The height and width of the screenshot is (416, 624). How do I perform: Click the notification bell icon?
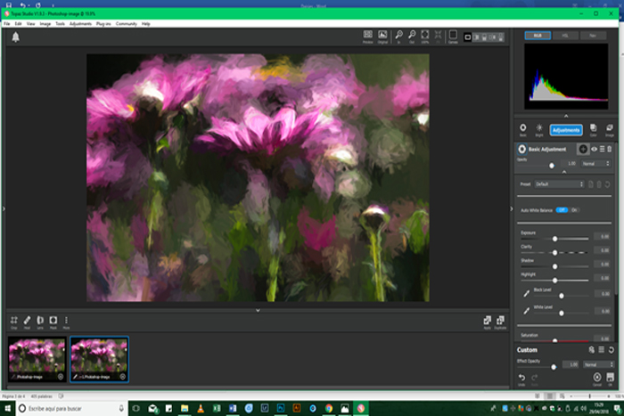point(15,37)
